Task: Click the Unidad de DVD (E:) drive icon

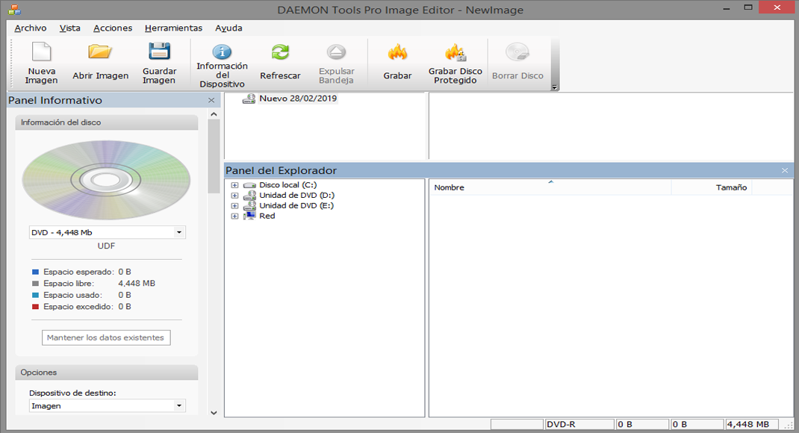Action: (x=249, y=205)
